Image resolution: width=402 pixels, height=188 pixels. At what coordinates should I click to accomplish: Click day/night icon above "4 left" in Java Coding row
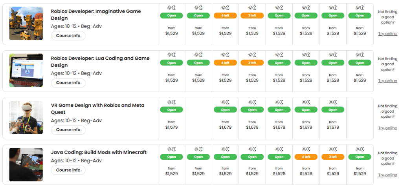(x=306, y=149)
